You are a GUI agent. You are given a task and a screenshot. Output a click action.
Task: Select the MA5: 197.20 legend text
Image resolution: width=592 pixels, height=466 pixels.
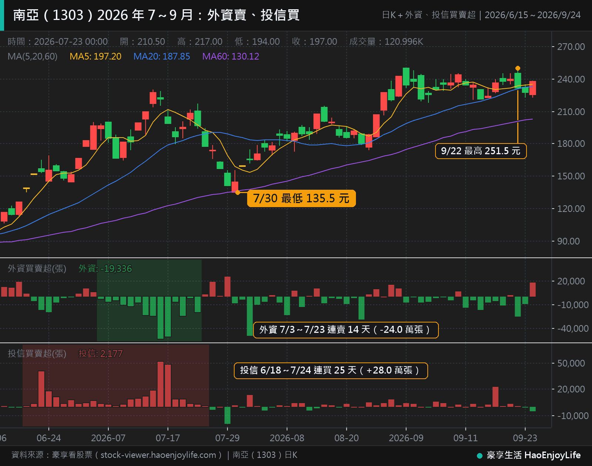(x=95, y=57)
